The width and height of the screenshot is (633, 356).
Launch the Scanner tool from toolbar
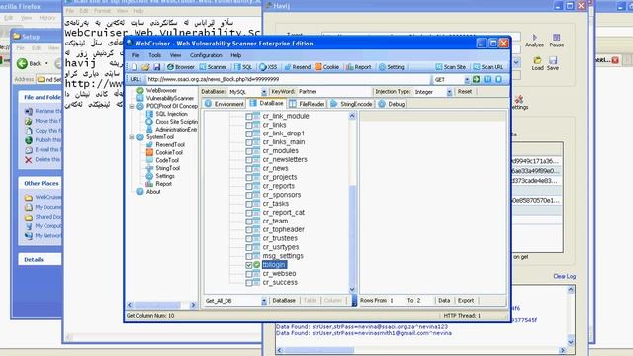(x=213, y=67)
